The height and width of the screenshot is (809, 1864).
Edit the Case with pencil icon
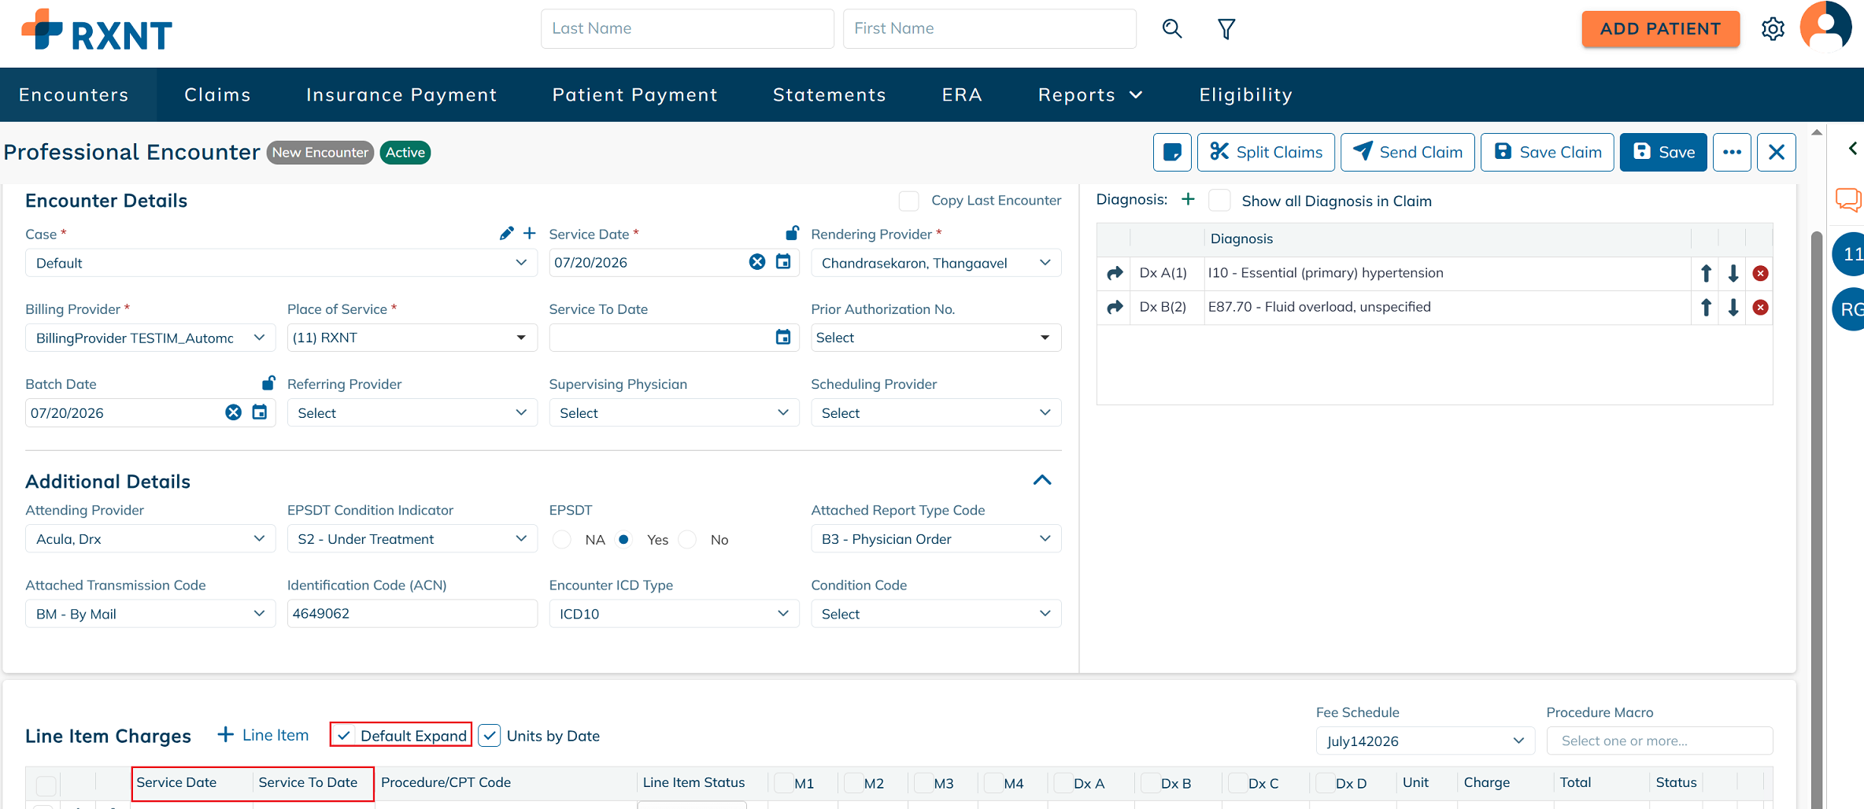pyautogui.click(x=506, y=234)
